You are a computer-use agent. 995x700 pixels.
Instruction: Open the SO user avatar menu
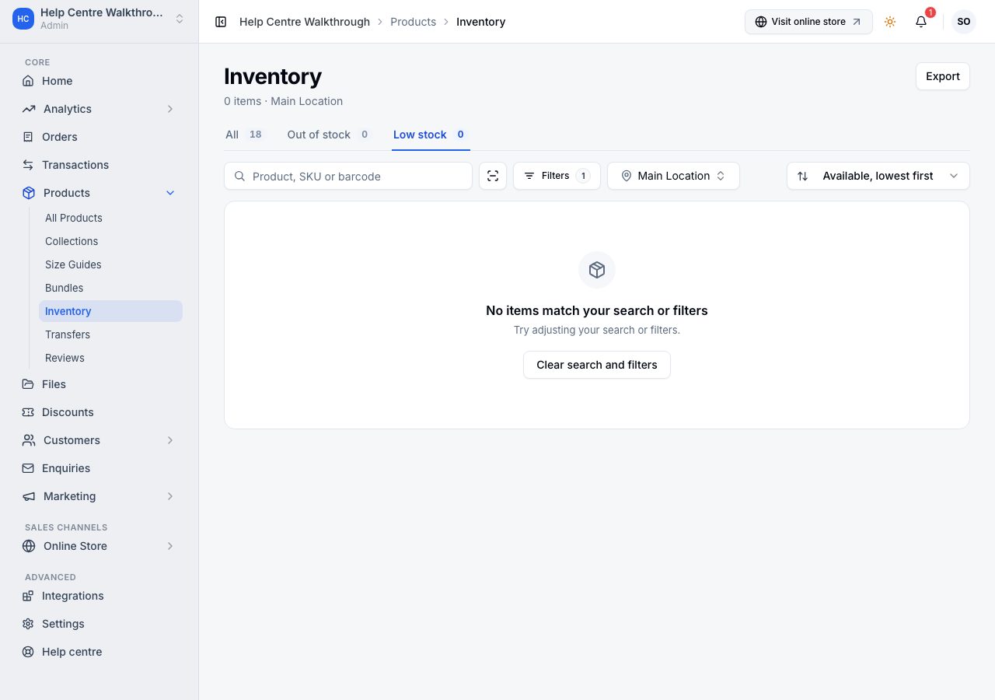pyautogui.click(x=964, y=22)
